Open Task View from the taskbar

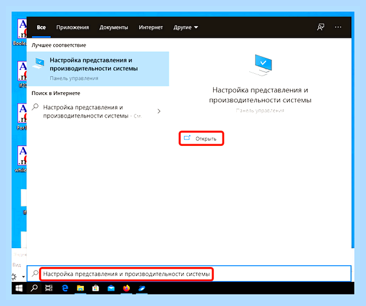(49, 288)
